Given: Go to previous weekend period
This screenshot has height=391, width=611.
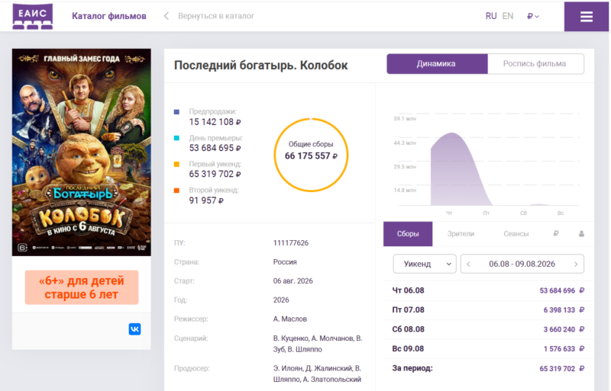Looking at the screenshot, I should [x=468, y=264].
